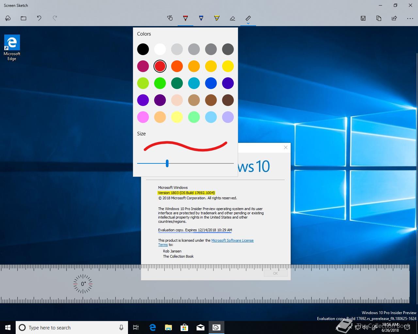
Task: Pick the pastel lavender swatch
Action: 228,117
